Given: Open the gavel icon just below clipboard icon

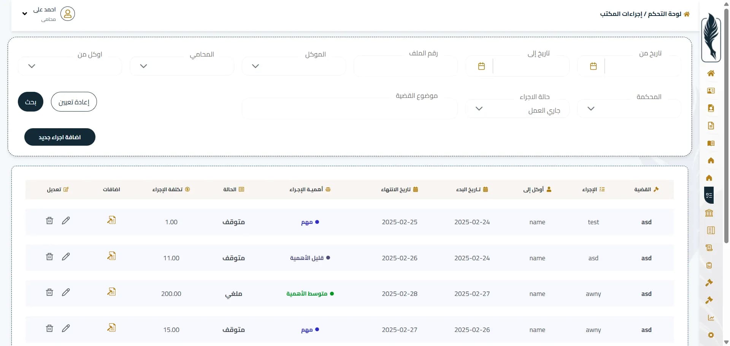Looking at the screenshot, I should point(709,283).
